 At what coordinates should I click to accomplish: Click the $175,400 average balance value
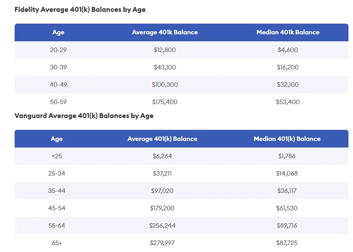165,102
